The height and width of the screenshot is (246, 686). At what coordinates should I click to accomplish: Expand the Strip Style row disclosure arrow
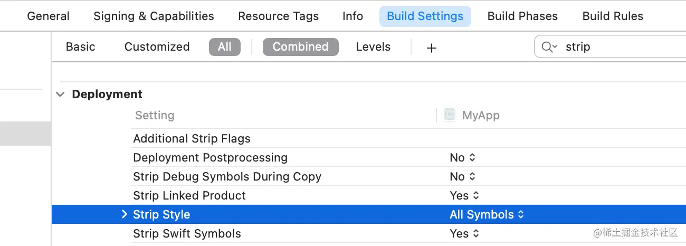pyautogui.click(x=125, y=214)
